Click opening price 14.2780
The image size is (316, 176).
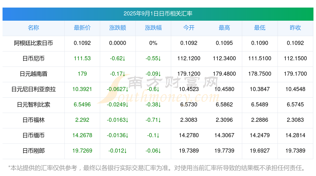(x=189, y=135)
